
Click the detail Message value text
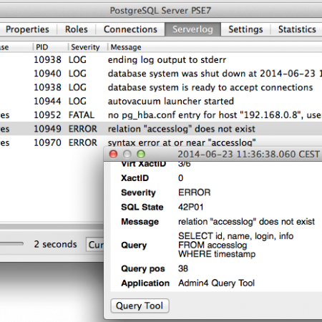pos(246,222)
